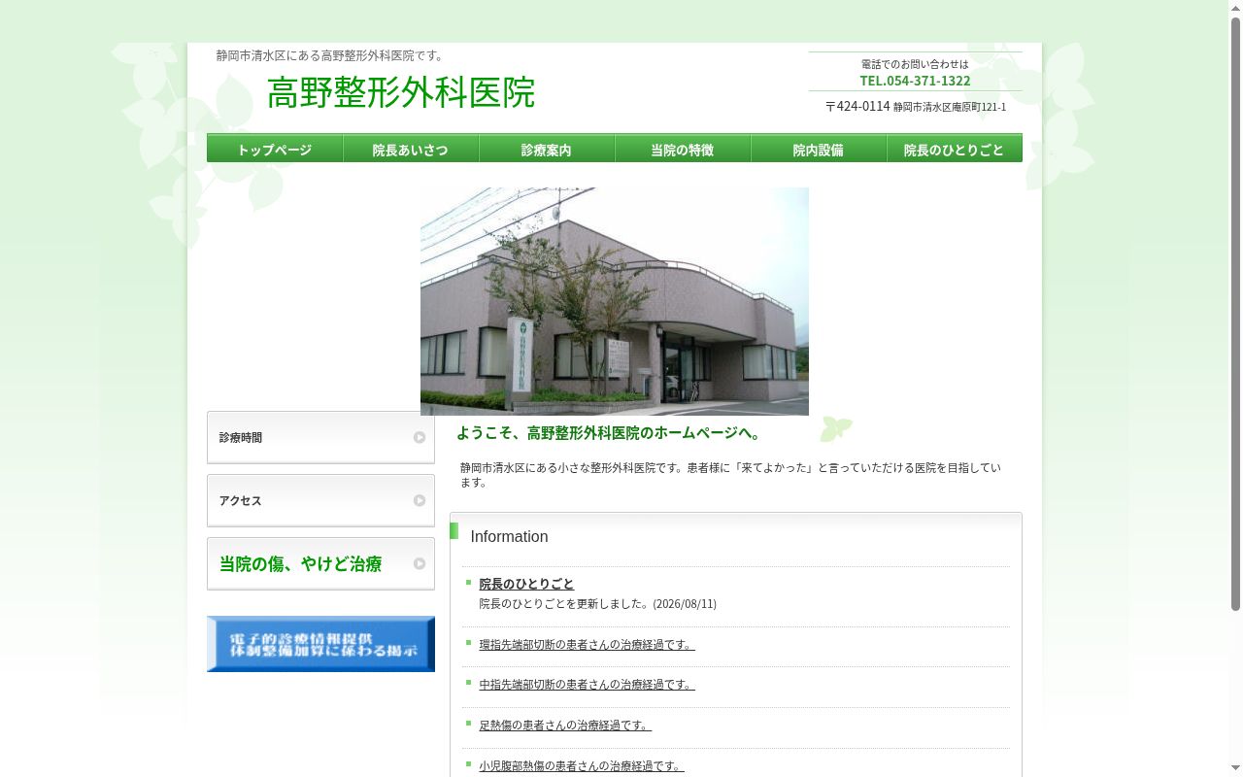Open the 環指先端部切断 treatment progress link
1243x777 pixels.
tap(587, 644)
